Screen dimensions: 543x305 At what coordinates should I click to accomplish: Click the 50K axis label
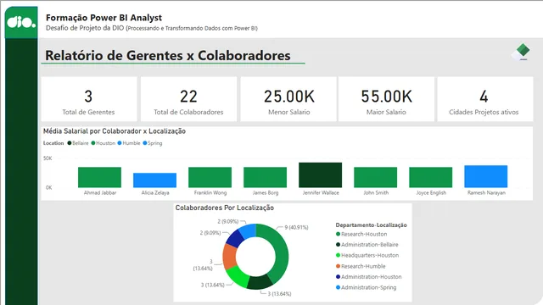click(x=48, y=158)
